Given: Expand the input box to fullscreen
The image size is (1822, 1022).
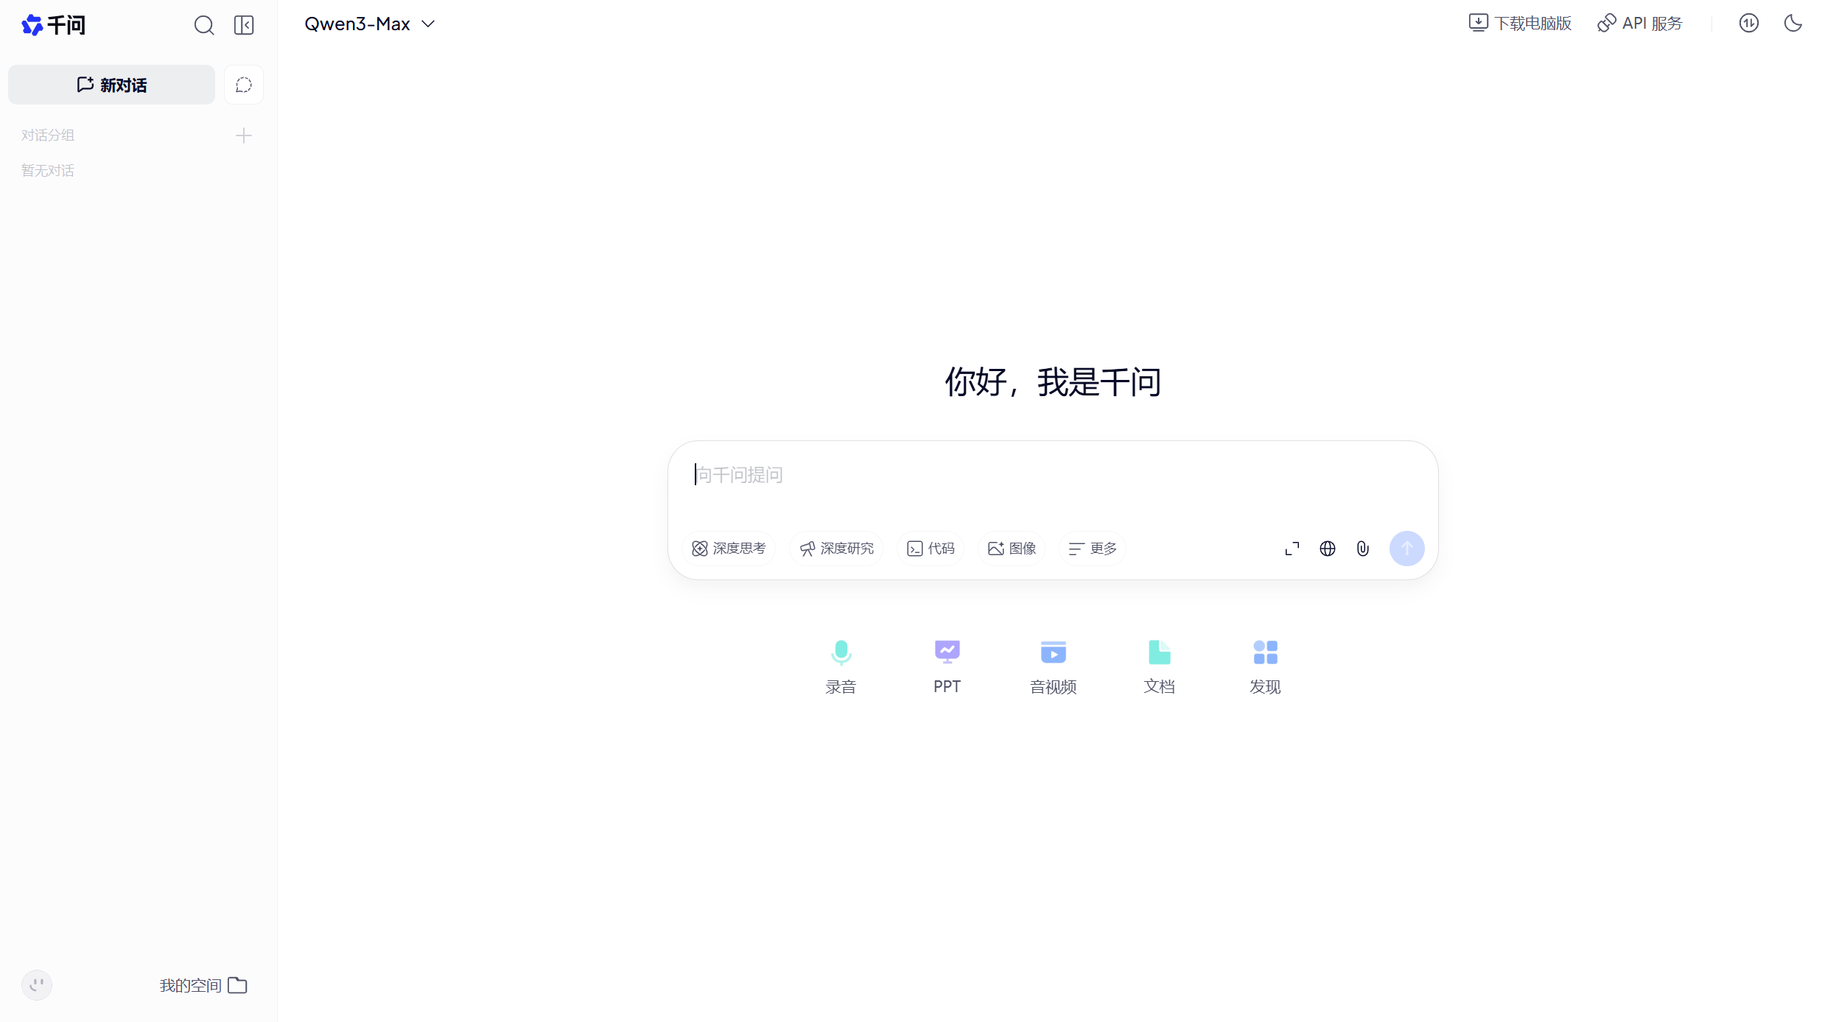Looking at the screenshot, I should click(x=1292, y=549).
